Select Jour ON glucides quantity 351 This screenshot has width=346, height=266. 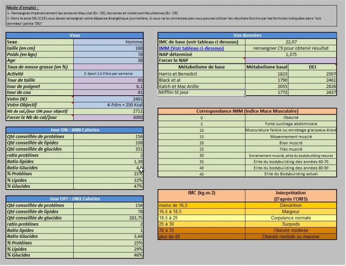click(x=108, y=149)
